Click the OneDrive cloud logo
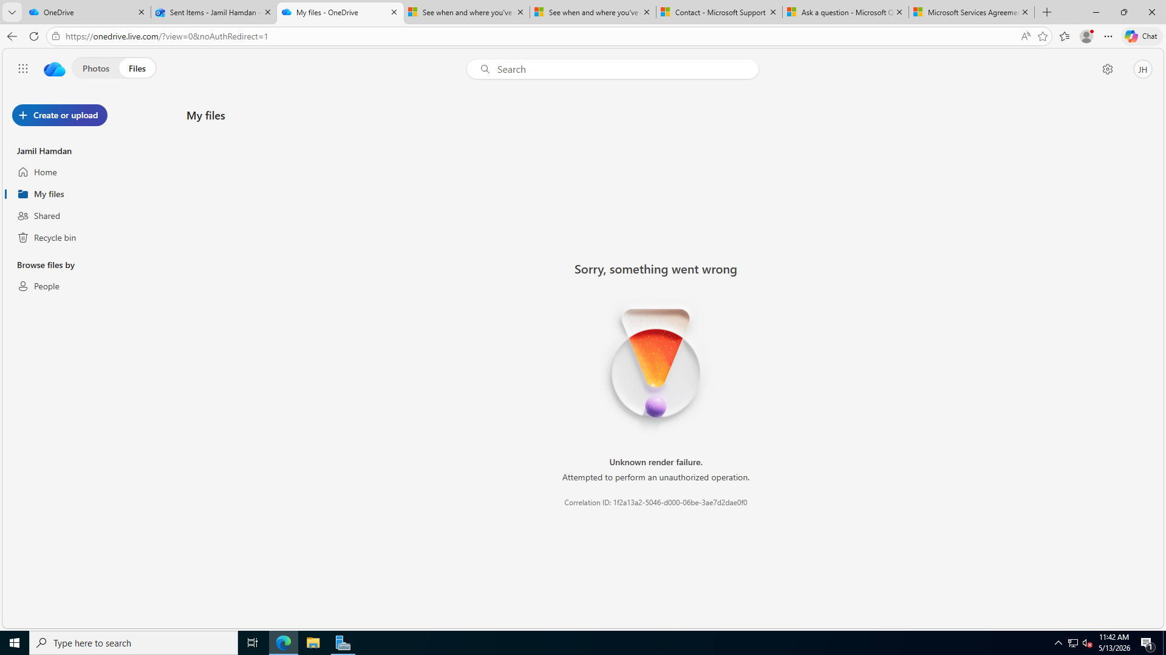 tap(54, 69)
